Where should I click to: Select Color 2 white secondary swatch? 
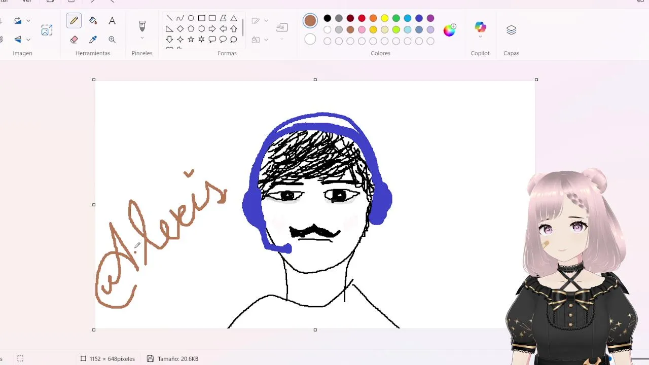click(310, 40)
